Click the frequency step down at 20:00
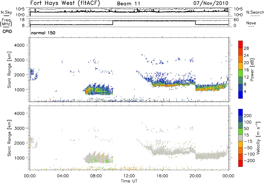Image resolution: width=264 pixels, height=183 pixels. click(x=195, y=23)
